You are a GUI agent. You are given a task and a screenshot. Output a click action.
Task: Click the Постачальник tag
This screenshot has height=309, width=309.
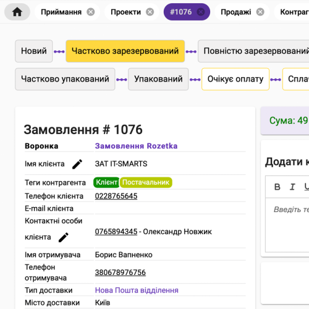point(146,182)
